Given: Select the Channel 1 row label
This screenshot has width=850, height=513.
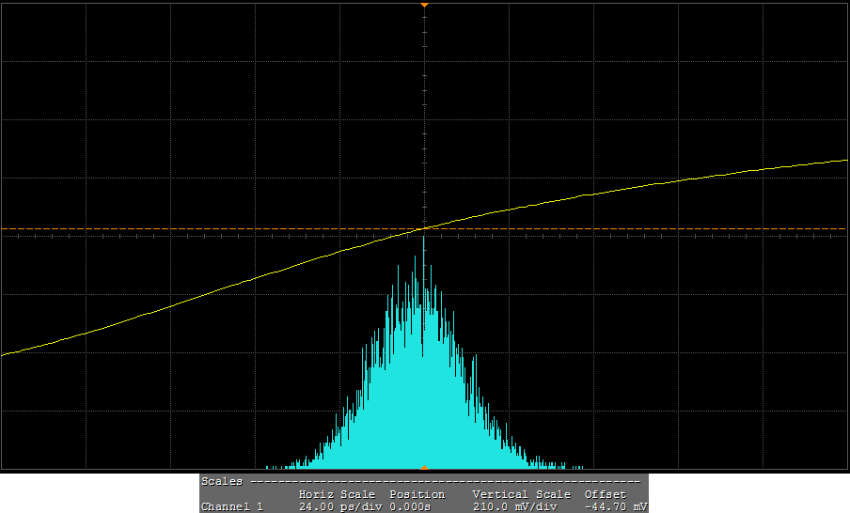Looking at the screenshot, I should 232,506.
